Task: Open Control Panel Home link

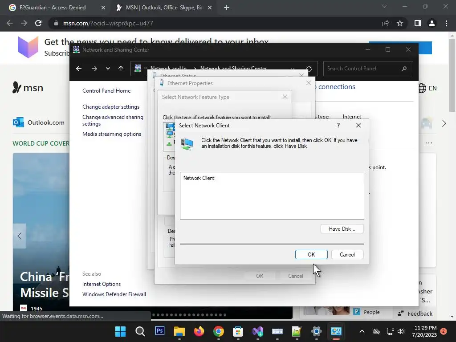Action: tap(106, 91)
